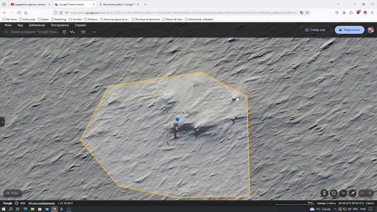Open the Windows Start menu
The image size is (377, 212).
click(4, 209)
